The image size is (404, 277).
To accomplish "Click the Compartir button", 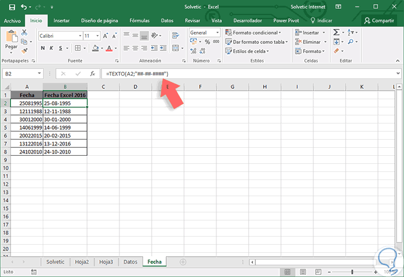I will (x=379, y=20).
